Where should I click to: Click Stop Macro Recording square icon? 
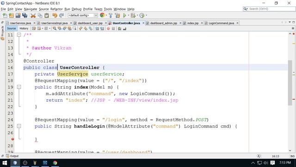(x=113, y=29)
